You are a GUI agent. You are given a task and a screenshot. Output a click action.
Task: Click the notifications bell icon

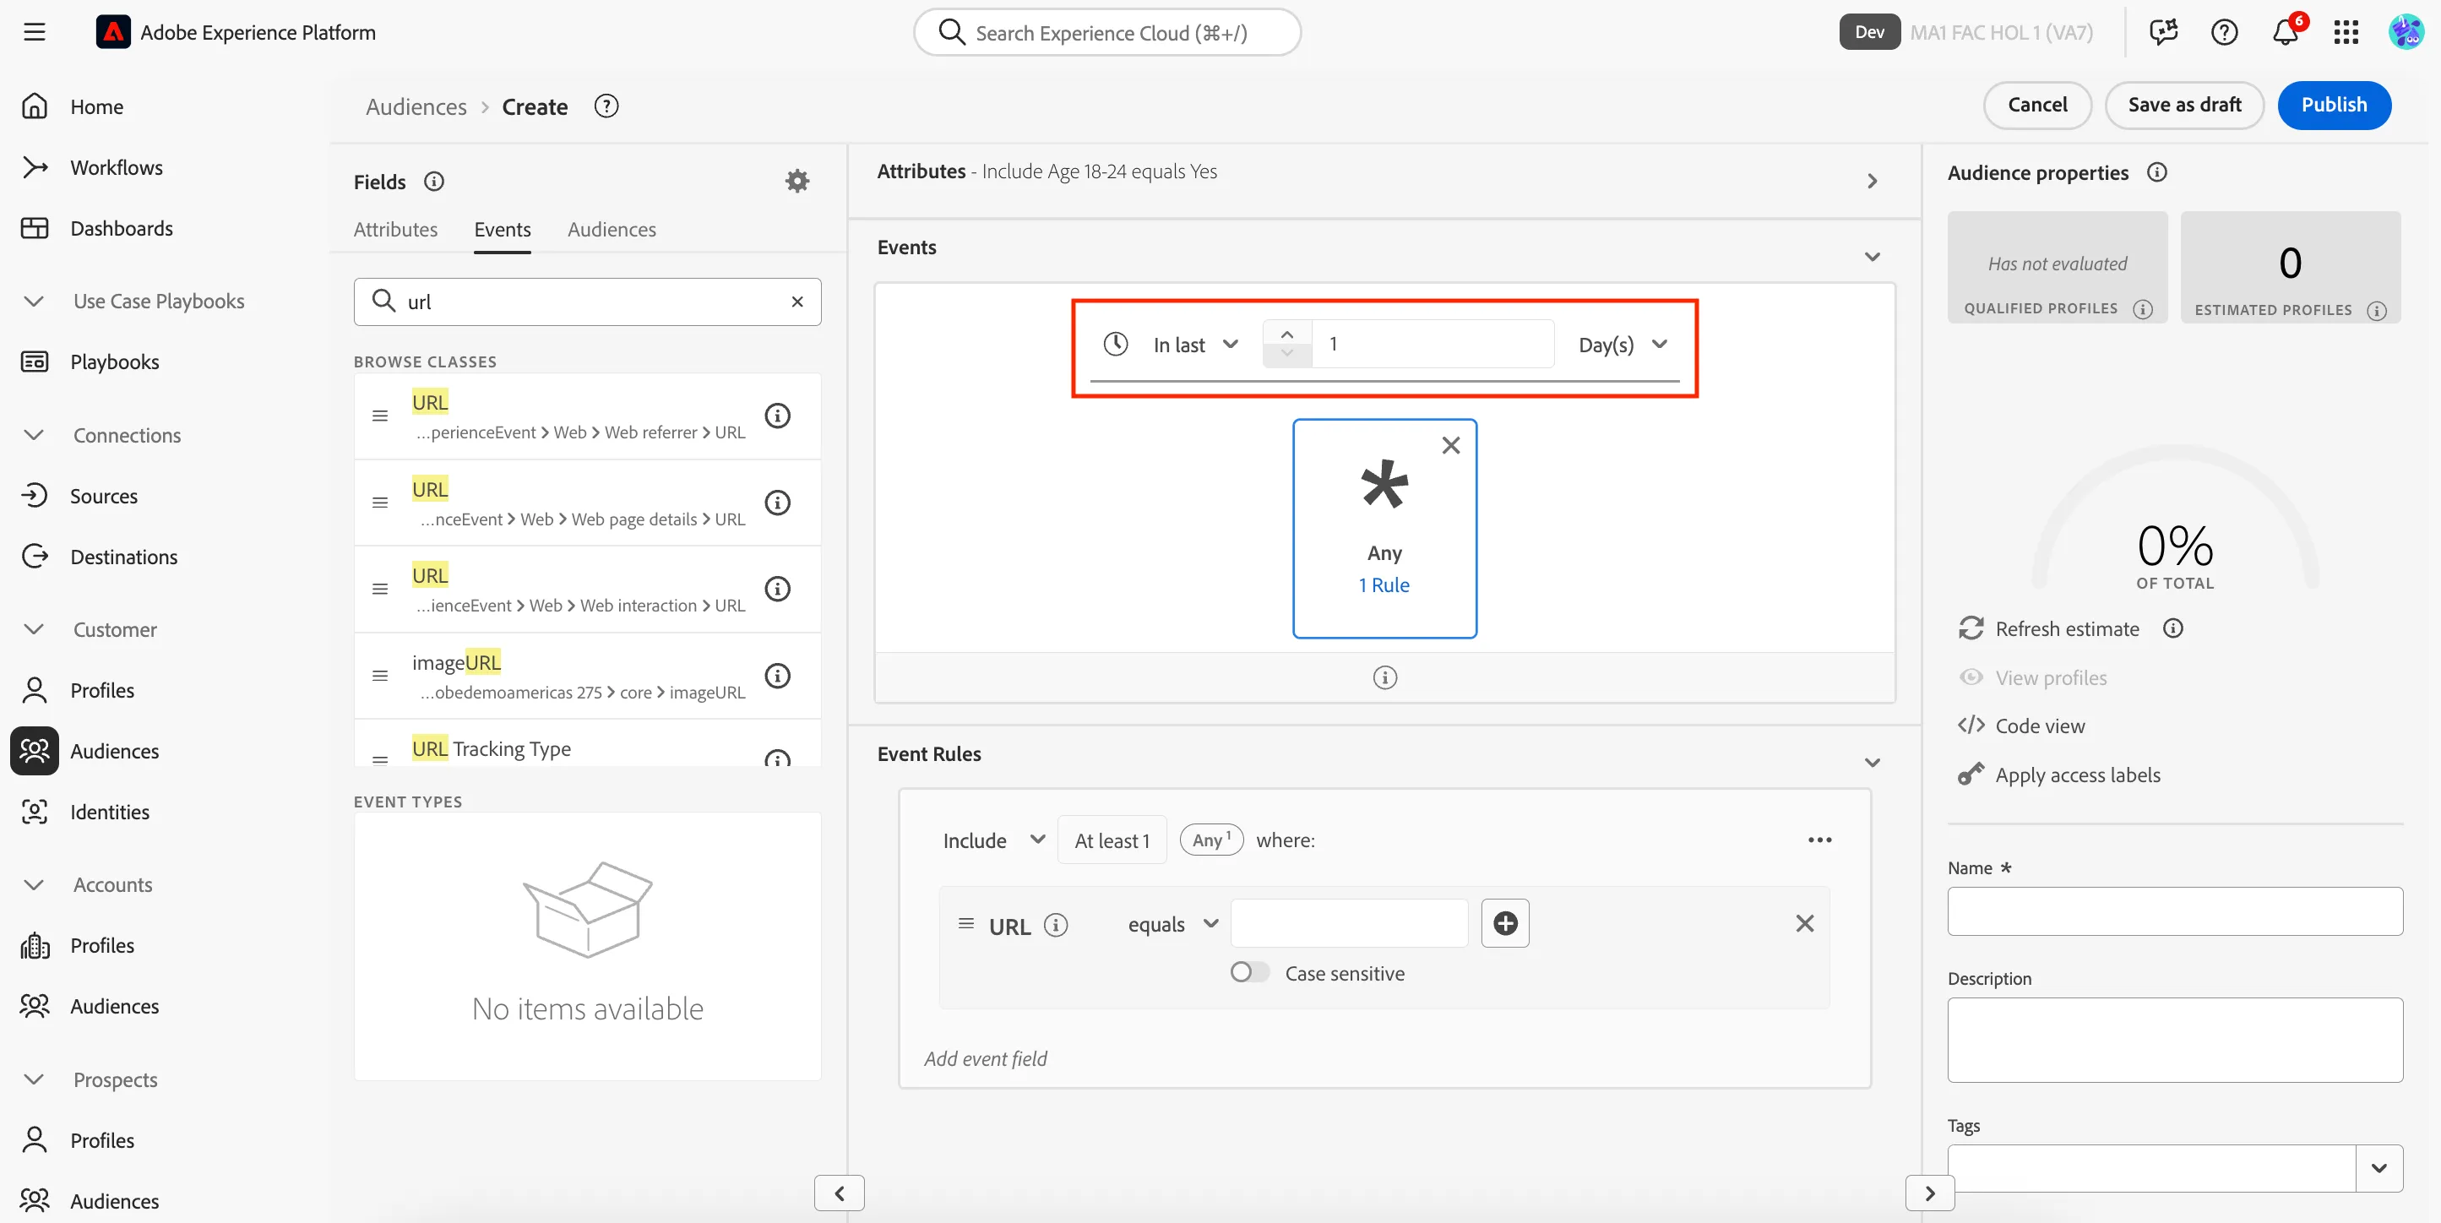point(2285,32)
